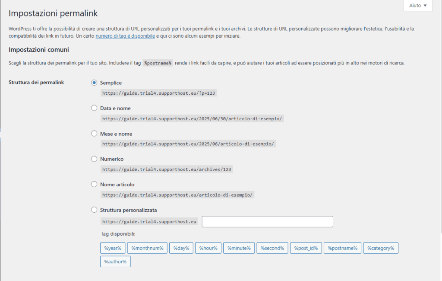This screenshot has width=442, height=281.
Task: Open the numero di tag è disponibile link
Action: coord(125,36)
